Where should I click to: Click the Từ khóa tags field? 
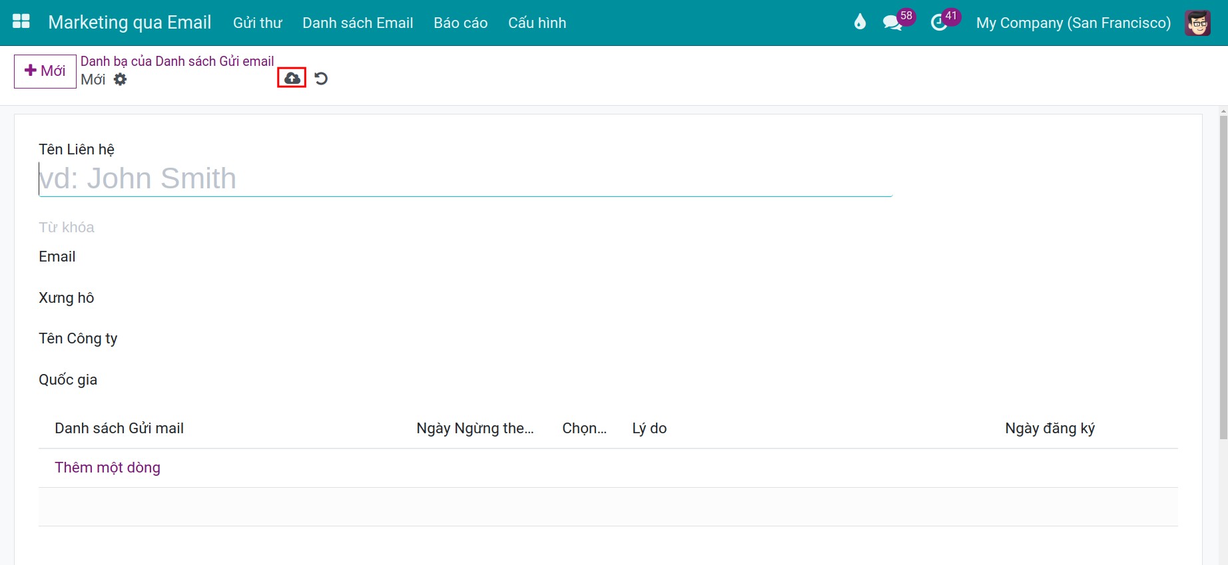(x=67, y=227)
